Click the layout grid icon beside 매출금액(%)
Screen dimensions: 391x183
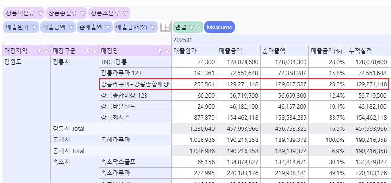[x=165, y=27]
